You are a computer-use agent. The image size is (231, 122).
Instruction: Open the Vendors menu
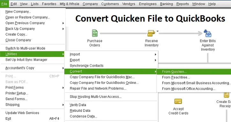coord(129,4)
